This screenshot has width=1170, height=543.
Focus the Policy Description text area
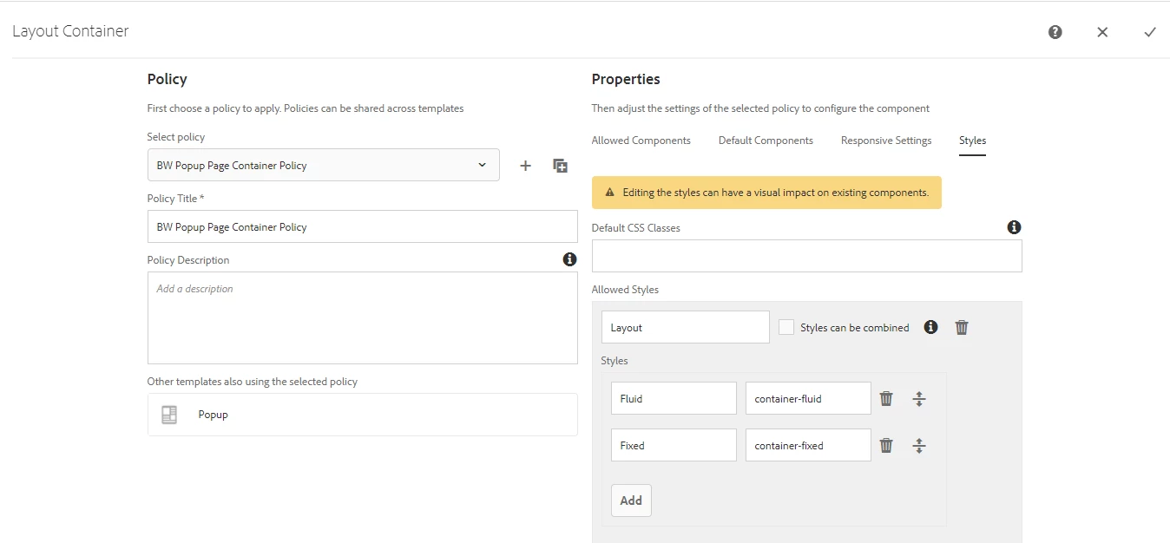point(362,317)
